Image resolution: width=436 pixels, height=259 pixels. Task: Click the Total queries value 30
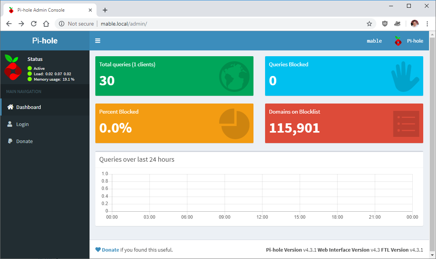pos(107,81)
